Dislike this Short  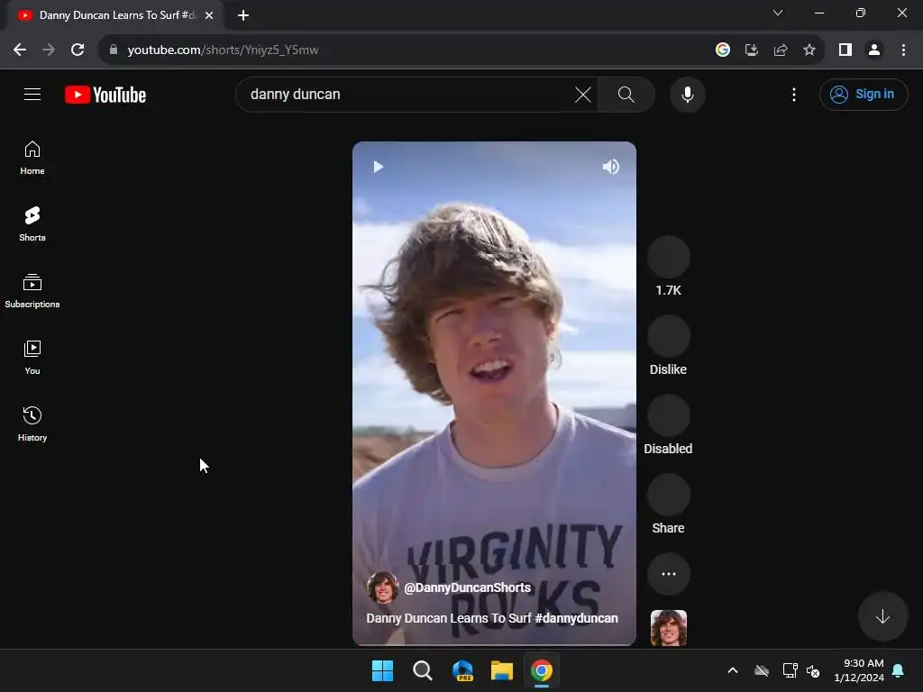tap(668, 336)
